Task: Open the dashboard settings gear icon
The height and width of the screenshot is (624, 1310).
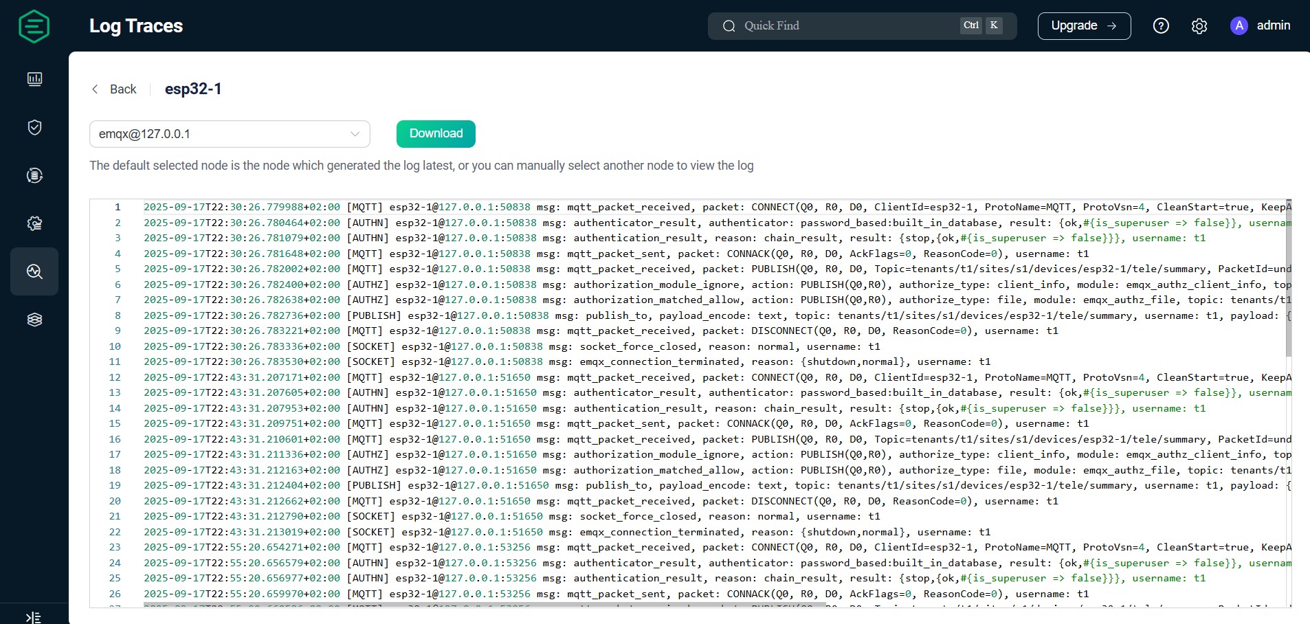Action: (1199, 25)
